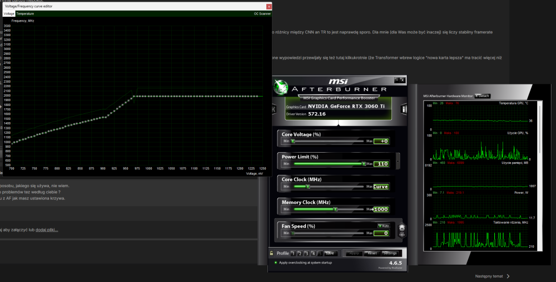556x282 pixels.
Task: Click the K Kombustor button on left side
Action: (274, 109)
